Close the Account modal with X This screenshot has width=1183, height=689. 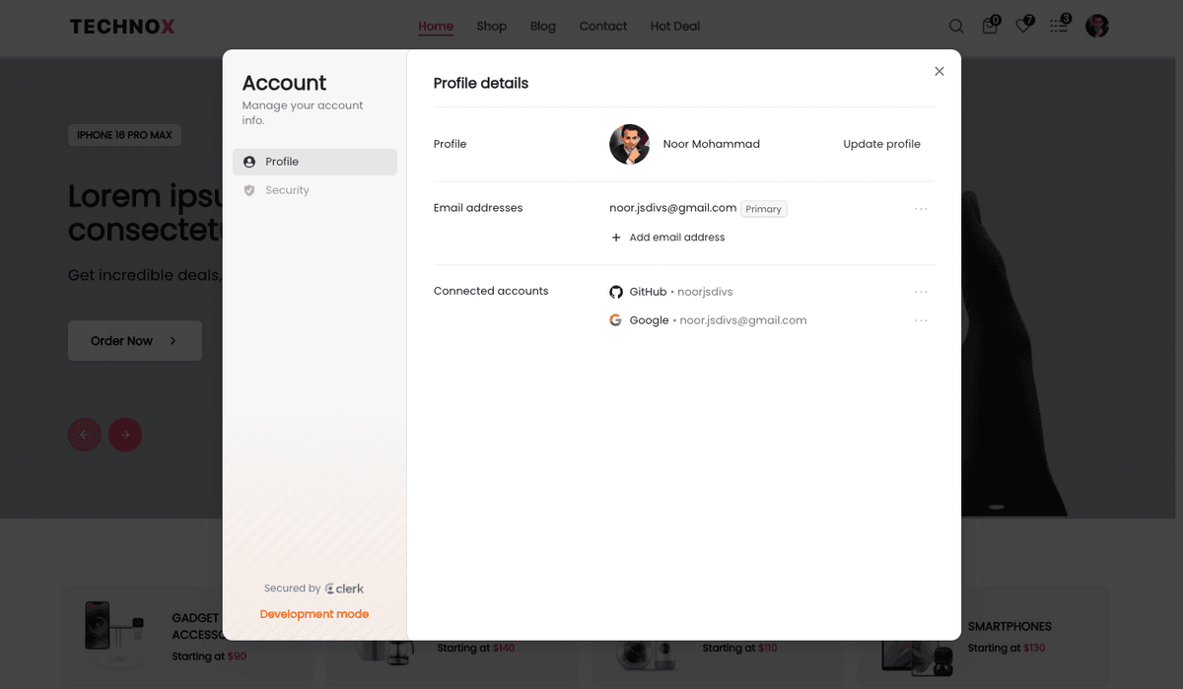[x=939, y=71]
